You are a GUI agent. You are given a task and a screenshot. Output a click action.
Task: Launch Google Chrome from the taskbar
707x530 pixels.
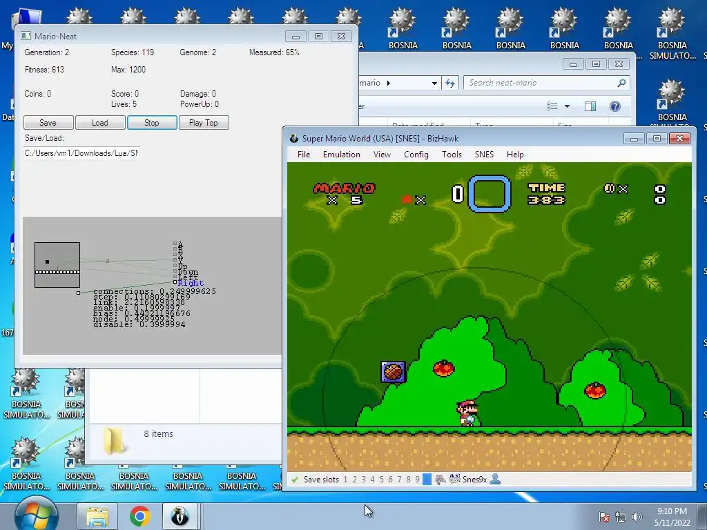139,516
